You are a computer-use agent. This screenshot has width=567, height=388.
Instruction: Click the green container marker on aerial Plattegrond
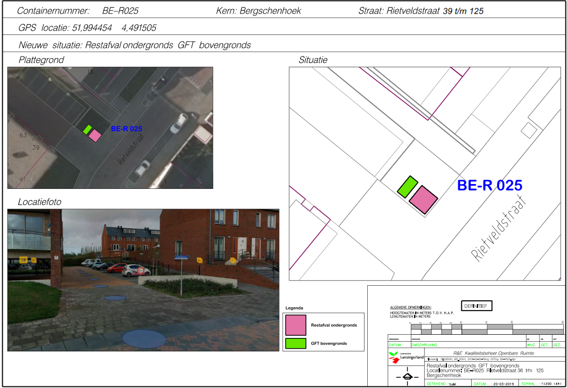point(87,129)
